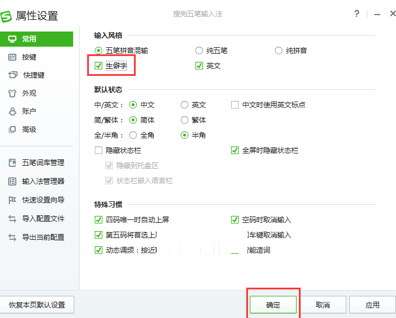Toggle 全屏时隐藏状态栏 checkbox

click(235, 151)
